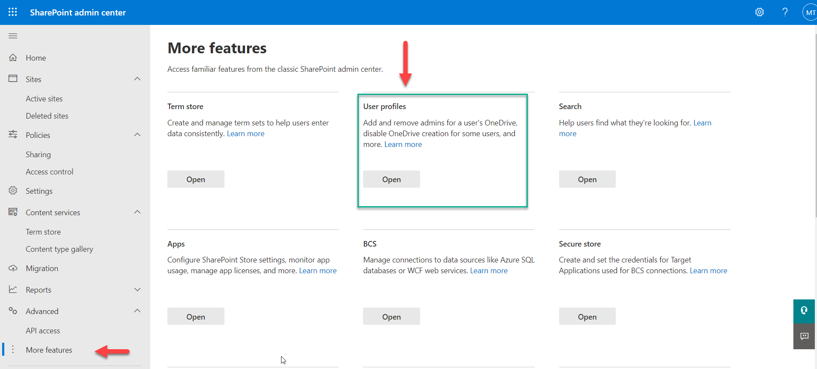Click the Home house icon
The width and height of the screenshot is (817, 369).
tap(13, 58)
